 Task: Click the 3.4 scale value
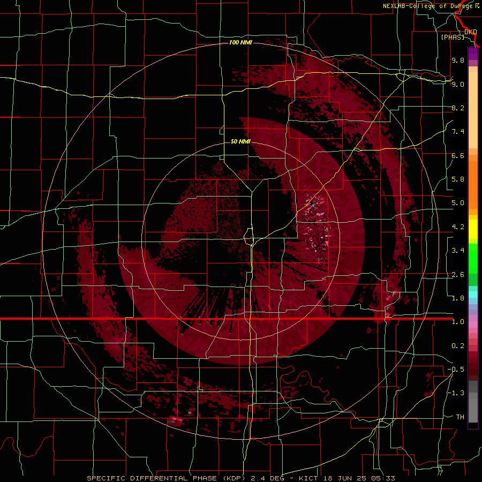458,251
